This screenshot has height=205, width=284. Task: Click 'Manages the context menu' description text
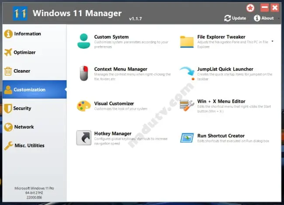click(x=132, y=77)
